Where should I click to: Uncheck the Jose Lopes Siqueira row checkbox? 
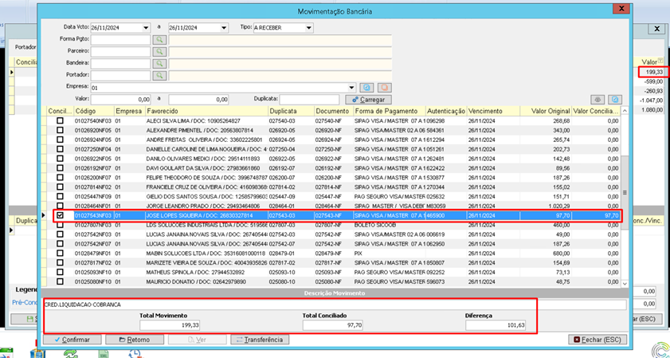click(x=61, y=215)
